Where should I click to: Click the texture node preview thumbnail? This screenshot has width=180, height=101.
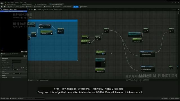click(x=98, y=64)
